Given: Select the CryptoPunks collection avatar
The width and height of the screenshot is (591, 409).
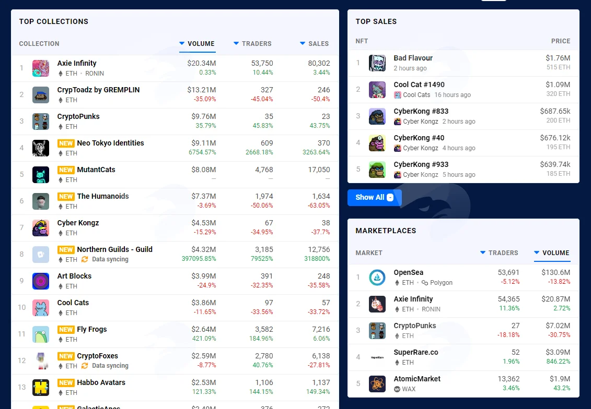Looking at the screenshot, I should [x=41, y=122].
